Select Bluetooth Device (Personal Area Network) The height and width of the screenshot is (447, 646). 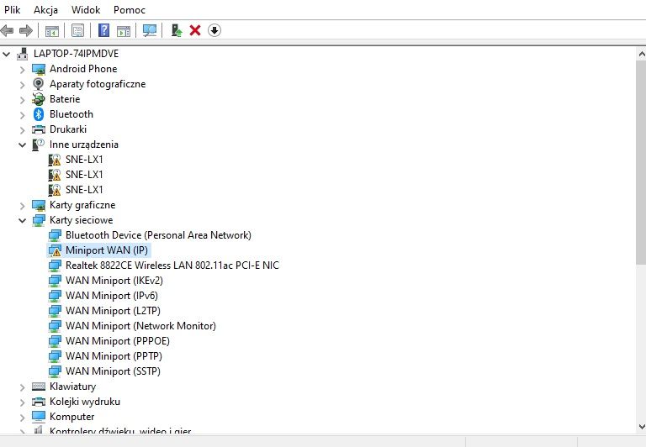pos(158,235)
